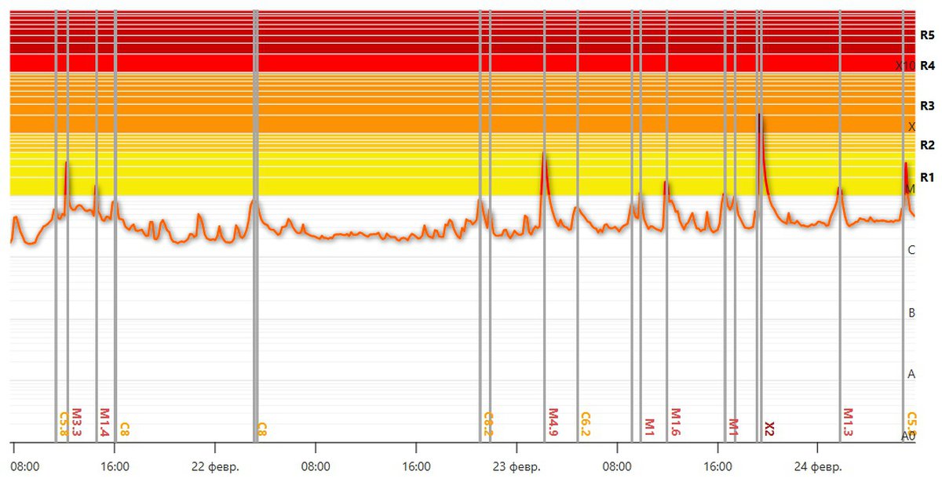The height and width of the screenshot is (482, 942).
Task: Click the peak of the X2 flare curve
Action: click(760, 114)
